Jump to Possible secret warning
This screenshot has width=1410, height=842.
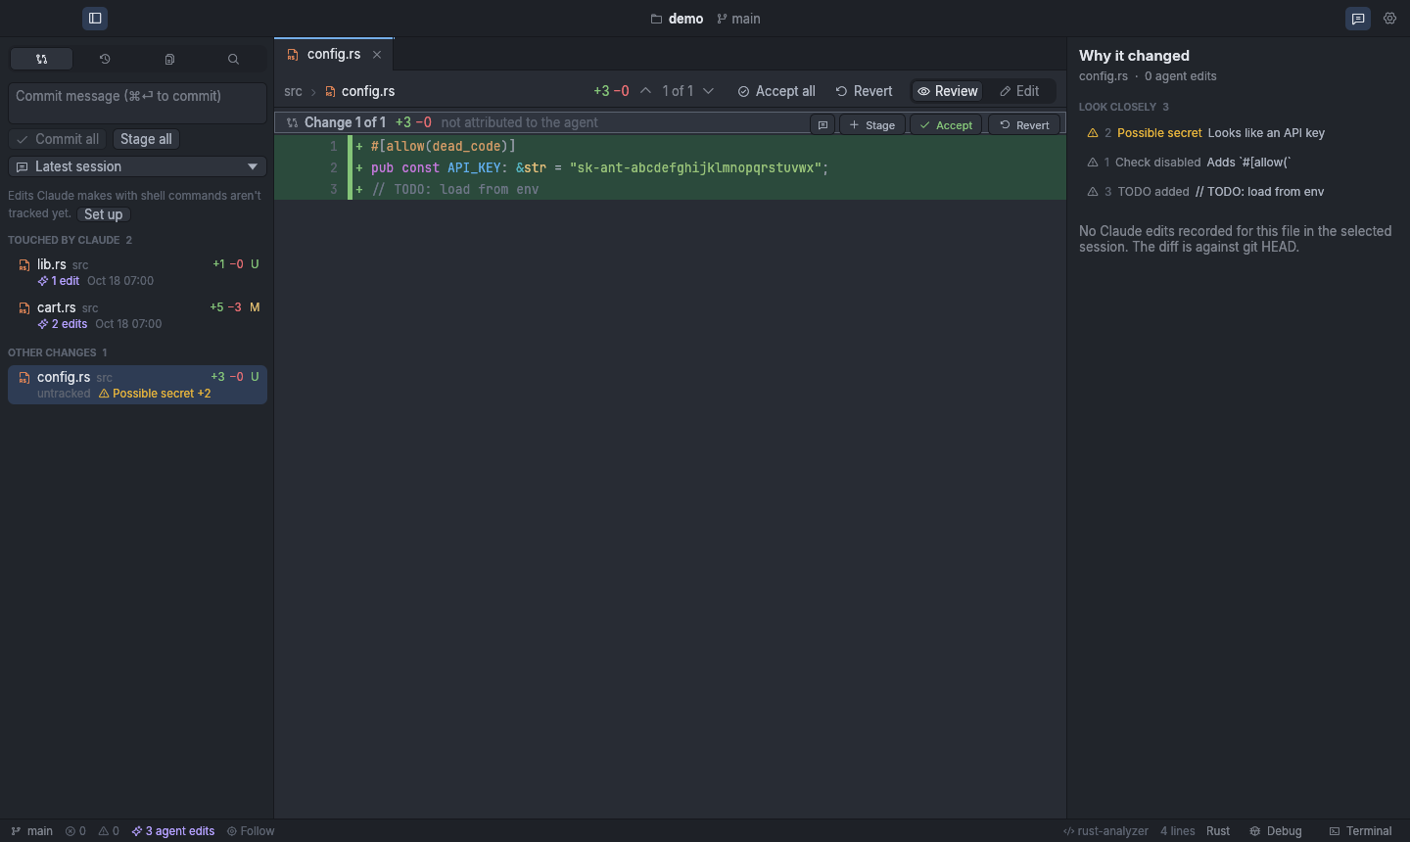[x=1238, y=133]
